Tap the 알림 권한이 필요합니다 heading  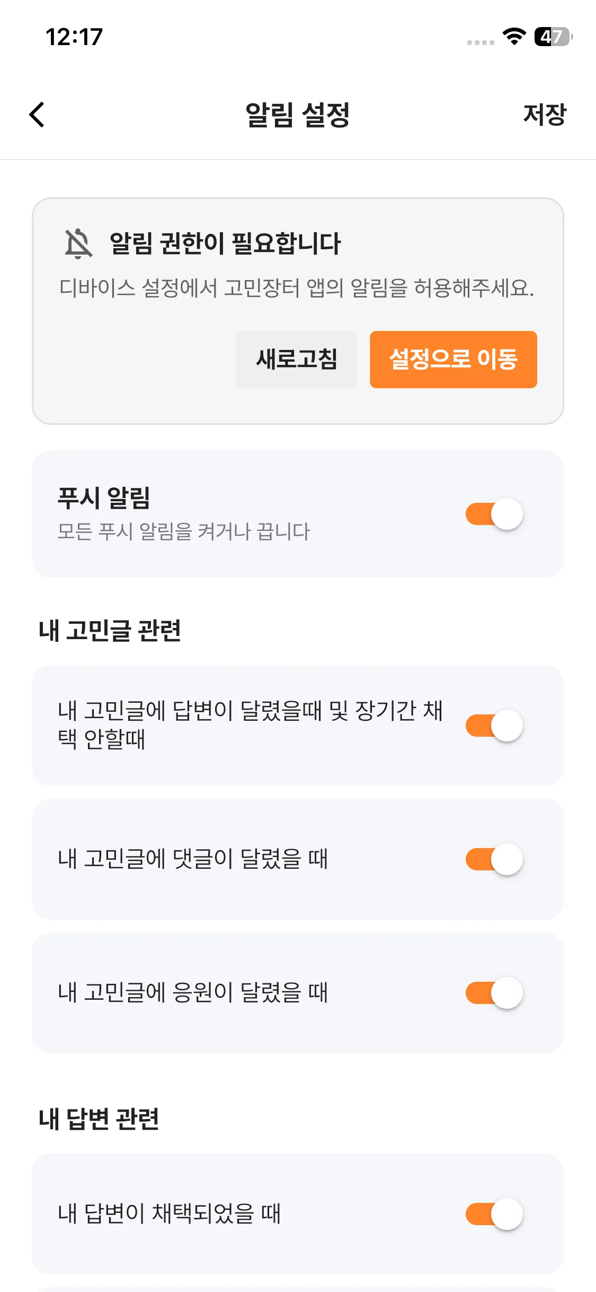(225, 244)
